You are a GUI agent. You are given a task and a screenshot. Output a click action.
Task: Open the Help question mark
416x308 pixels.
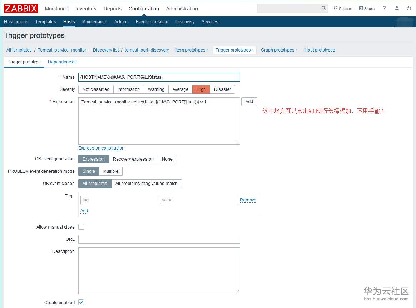click(384, 8)
